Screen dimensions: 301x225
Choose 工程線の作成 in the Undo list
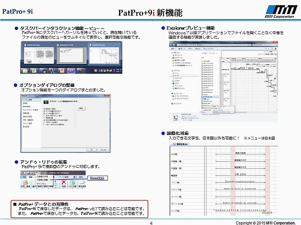42,176
